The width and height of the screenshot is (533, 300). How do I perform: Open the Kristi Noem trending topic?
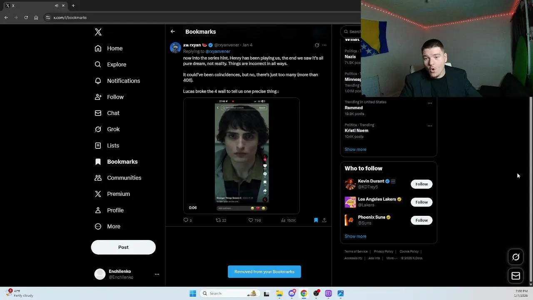pyautogui.click(x=356, y=130)
